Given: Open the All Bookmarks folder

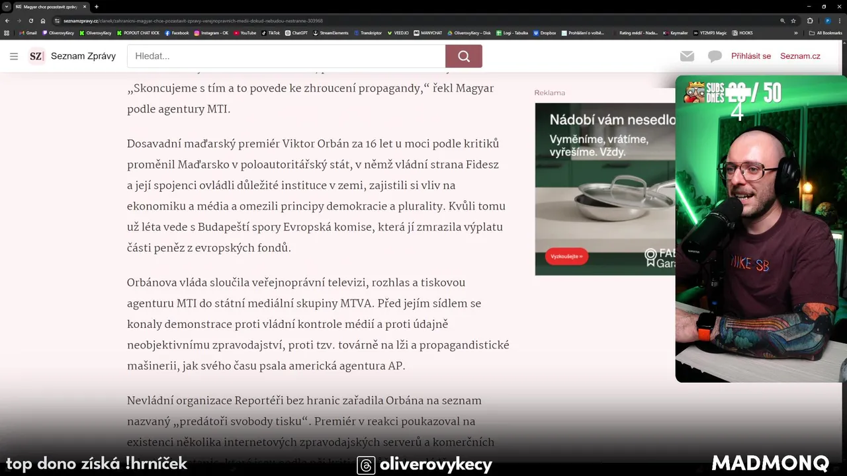Looking at the screenshot, I should 826,32.
